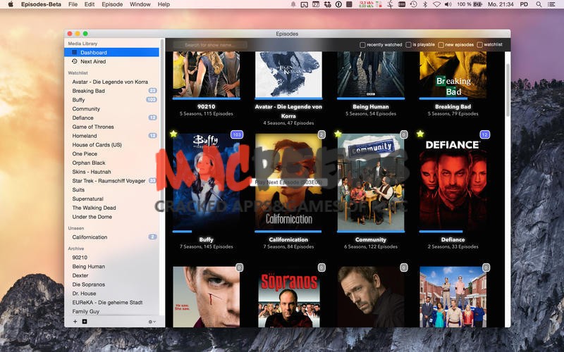Open the gear settings dropdown in sidebar

(x=152, y=322)
